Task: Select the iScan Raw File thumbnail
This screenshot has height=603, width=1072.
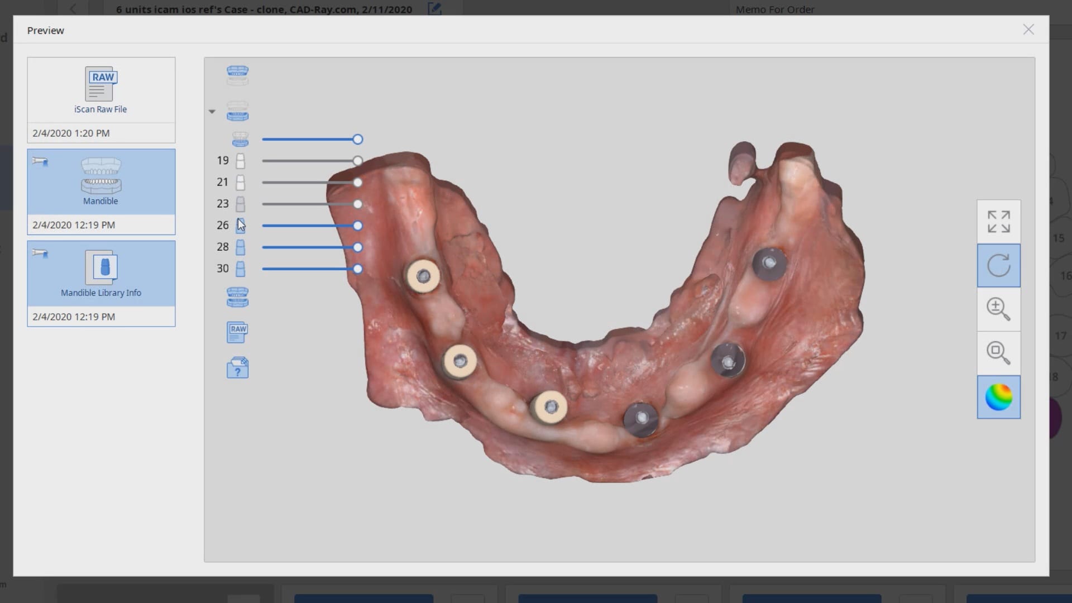Action: 101,90
